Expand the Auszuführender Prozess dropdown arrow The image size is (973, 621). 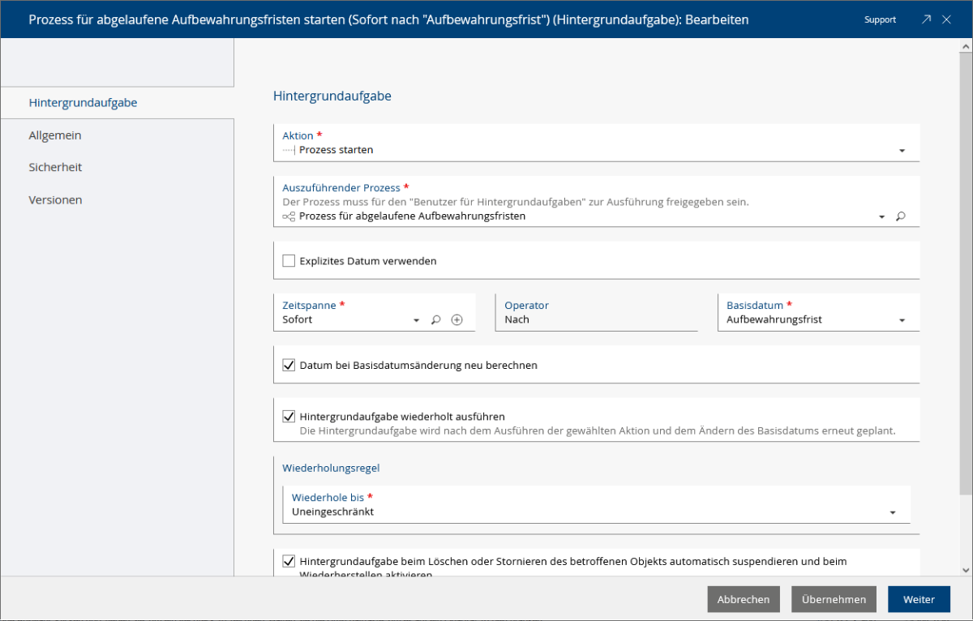pos(882,217)
